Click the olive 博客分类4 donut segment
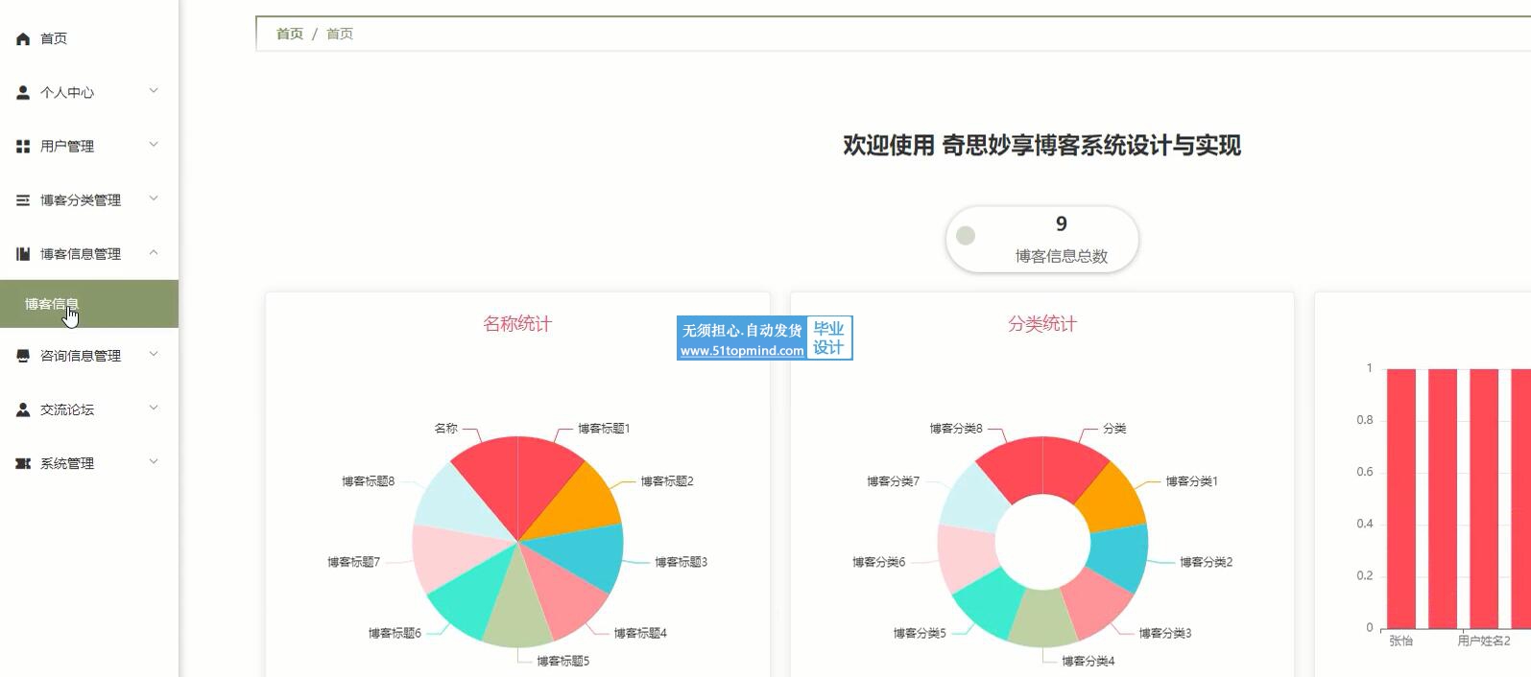 1042,620
